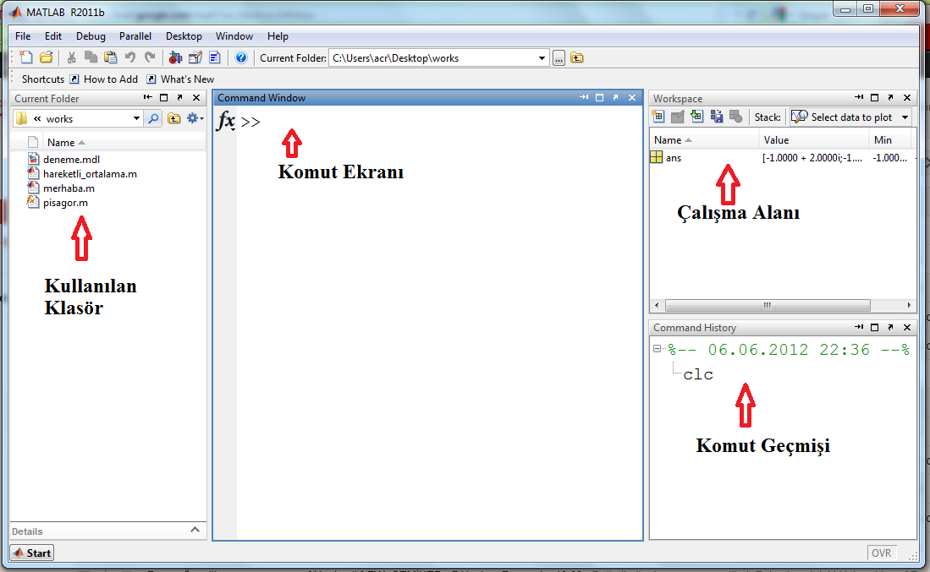Sort Current Folder by Name column
Screen dimensions: 930x572
(60, 143)
